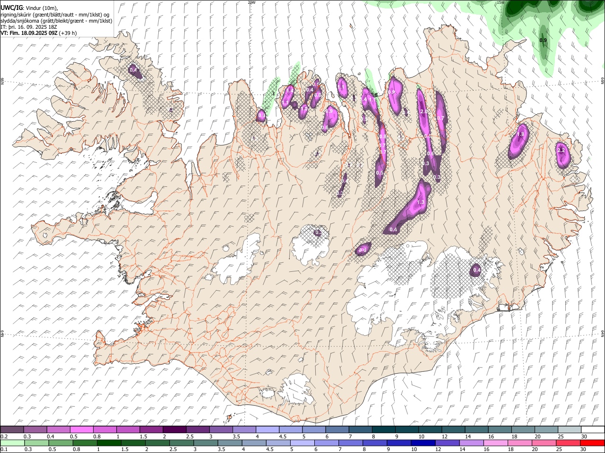The image size is (605, 453).
Task: Select the teal swatch above upper-scale label 14
Action: [477, 429]
